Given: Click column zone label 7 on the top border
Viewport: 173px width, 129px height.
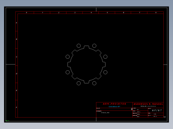Looking at the screenshot, I should click(x=140, y=13).
